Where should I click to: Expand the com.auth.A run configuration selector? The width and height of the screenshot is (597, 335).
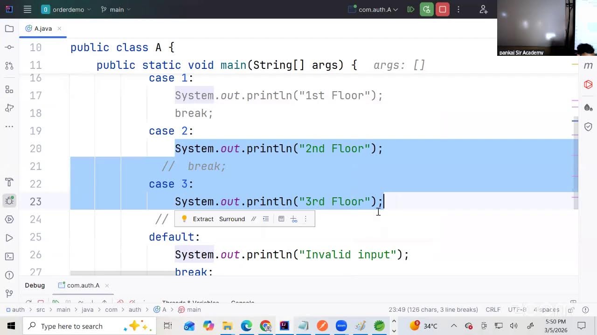coord(373,9)
